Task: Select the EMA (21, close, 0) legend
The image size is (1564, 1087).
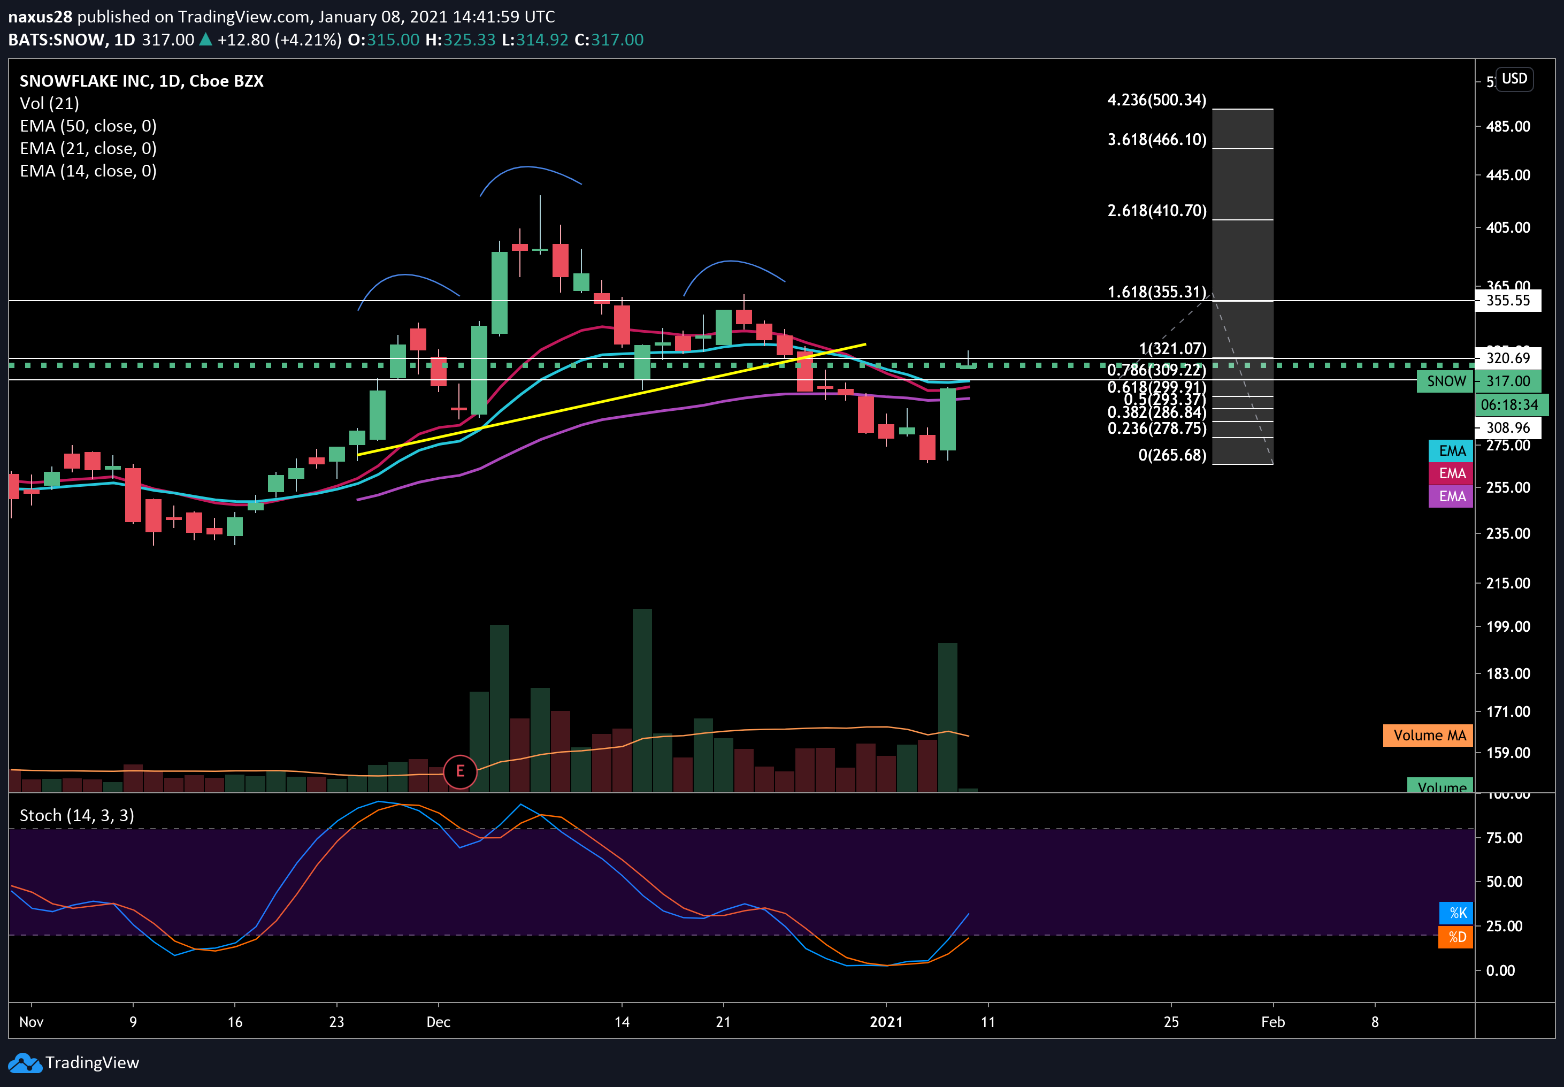Action: [88, 149]
